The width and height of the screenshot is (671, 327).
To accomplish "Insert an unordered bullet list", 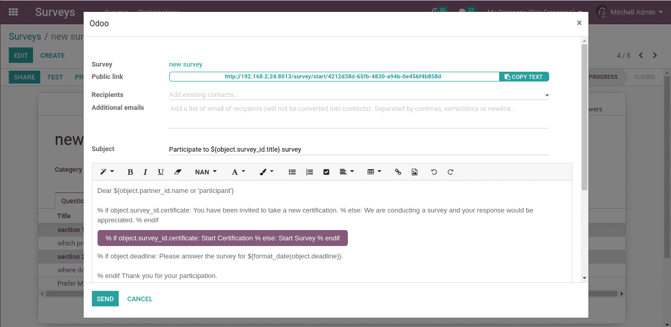I will (x=292, y=172).
